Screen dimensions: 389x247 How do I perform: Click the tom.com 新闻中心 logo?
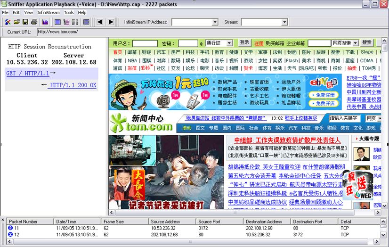(141, 123)
